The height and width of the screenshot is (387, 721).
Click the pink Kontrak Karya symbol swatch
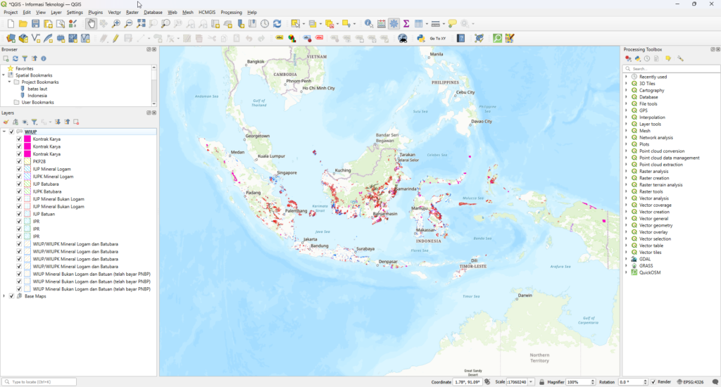tap(27, 139)
